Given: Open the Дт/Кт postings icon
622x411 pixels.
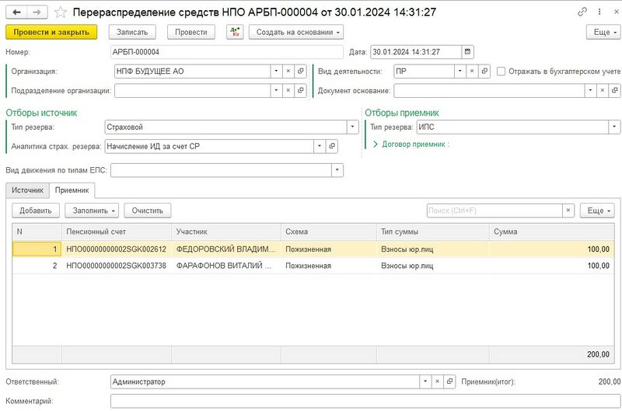Looking at the screenshot, I should pyautogui.click(x=234, y=32).
